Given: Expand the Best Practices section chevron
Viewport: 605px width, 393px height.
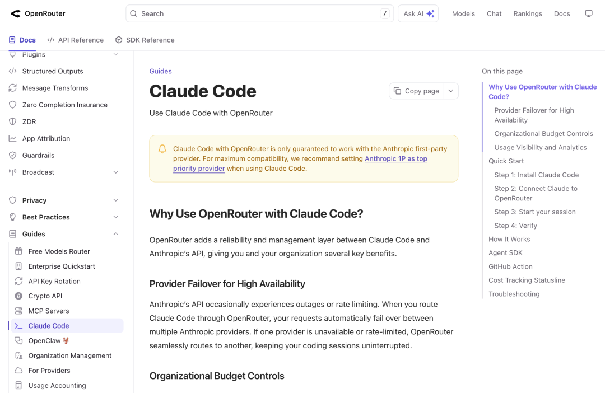Looking at the screenshot, I should point(116,217).
